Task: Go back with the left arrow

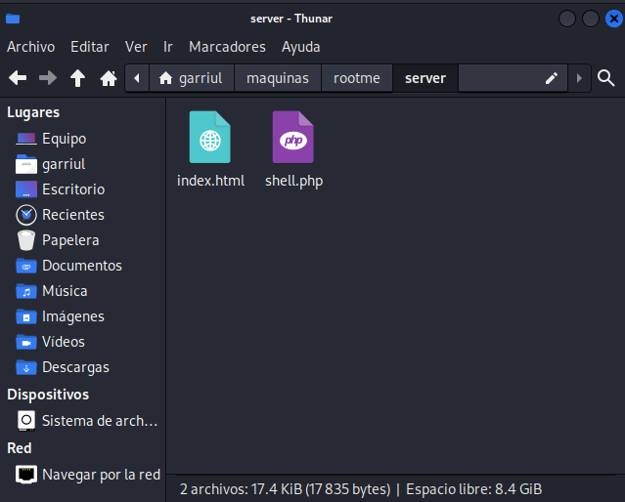Action: point(18,78)
